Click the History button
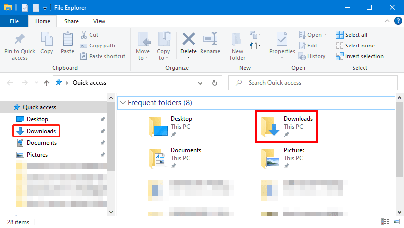Image resolution: width=404 pixels, height=228 pixels. (x=312, y=56)
